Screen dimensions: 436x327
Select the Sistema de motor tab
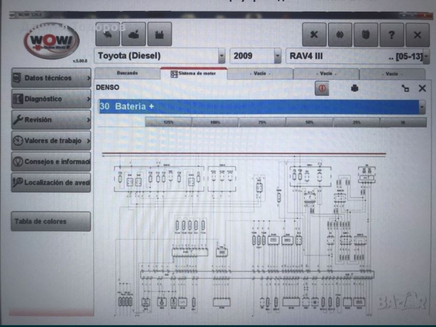point(194,73)
